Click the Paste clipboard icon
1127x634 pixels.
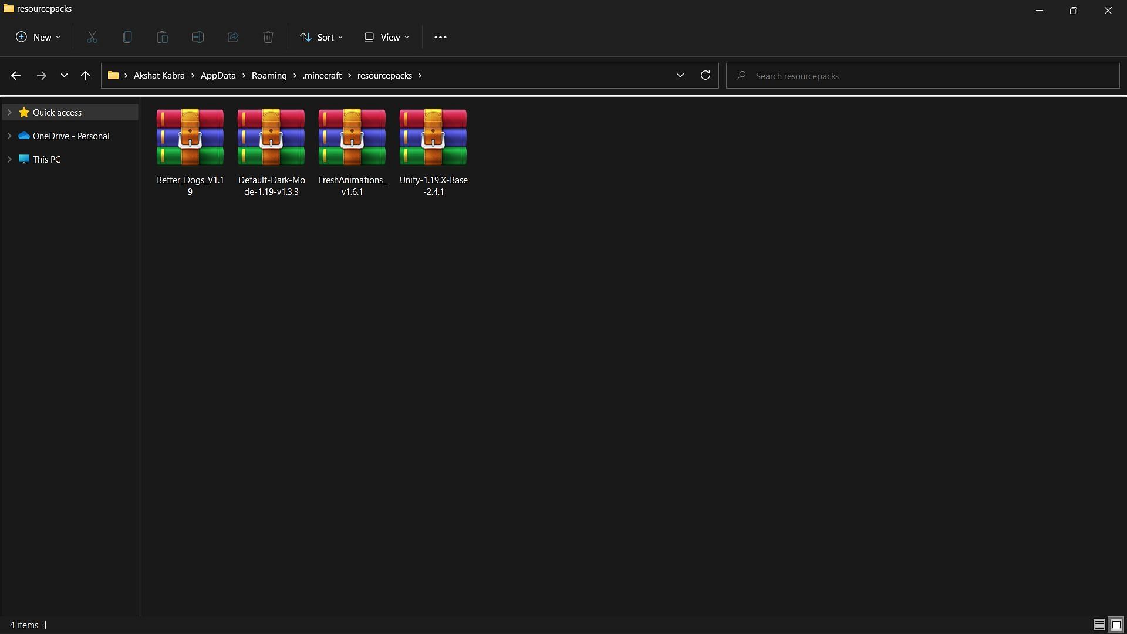(x=163, y=37)
